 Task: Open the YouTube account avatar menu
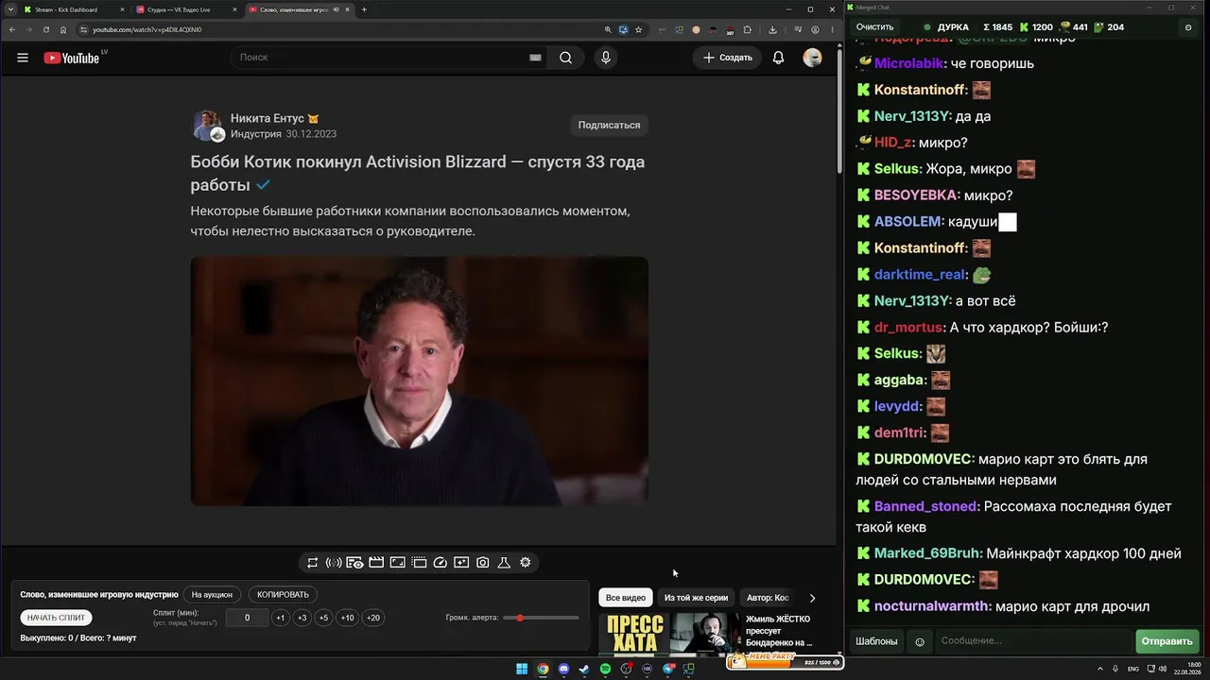click(812, 58)
